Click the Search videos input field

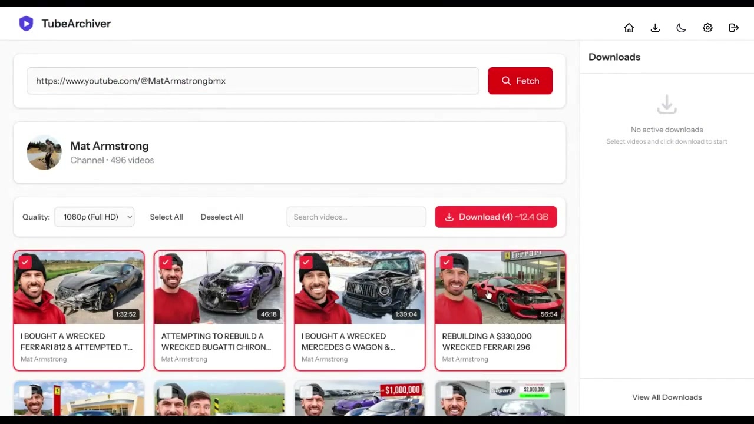coord(356,217)
